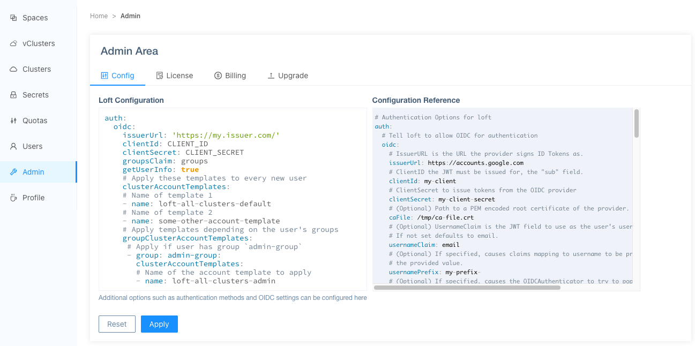Image resolution: width=695 pixels, height=346 pixels.
Task: Click the vertical scrollbar in Configuration Reference
Action: (x=637, y=124)
